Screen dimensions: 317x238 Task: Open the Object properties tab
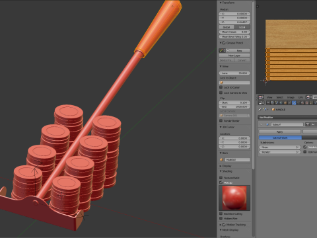click(x=285, y=103)
